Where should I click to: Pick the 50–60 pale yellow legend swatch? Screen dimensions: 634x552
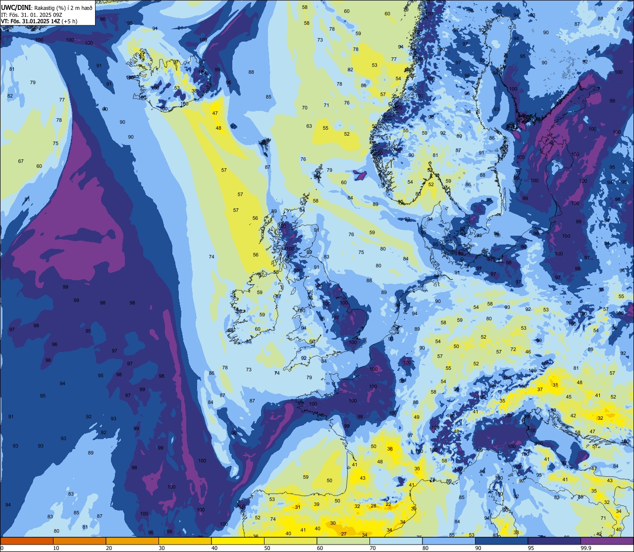(x=290, y=541)
